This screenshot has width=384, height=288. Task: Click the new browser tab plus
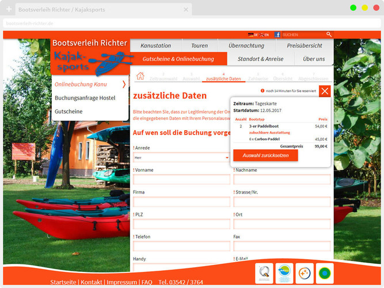coord(9,10)
